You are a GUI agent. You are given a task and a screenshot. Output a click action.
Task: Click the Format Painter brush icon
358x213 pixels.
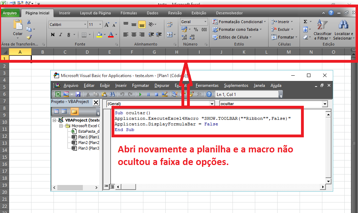tap(29, 37)
